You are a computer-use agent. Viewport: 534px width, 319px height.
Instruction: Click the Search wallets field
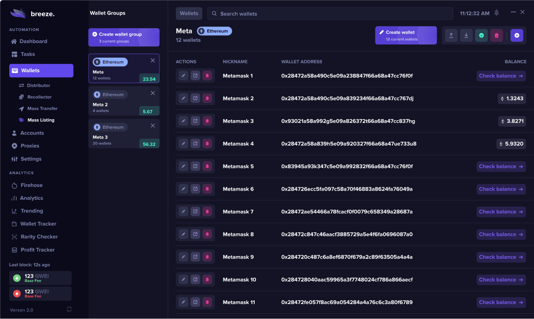coord(329,13)
